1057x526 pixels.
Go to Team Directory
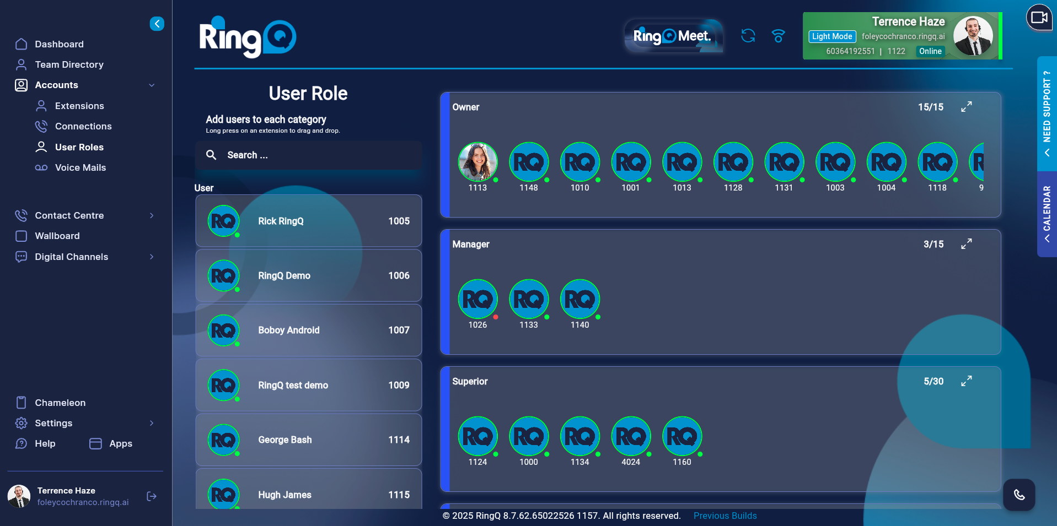coord(69,64)
